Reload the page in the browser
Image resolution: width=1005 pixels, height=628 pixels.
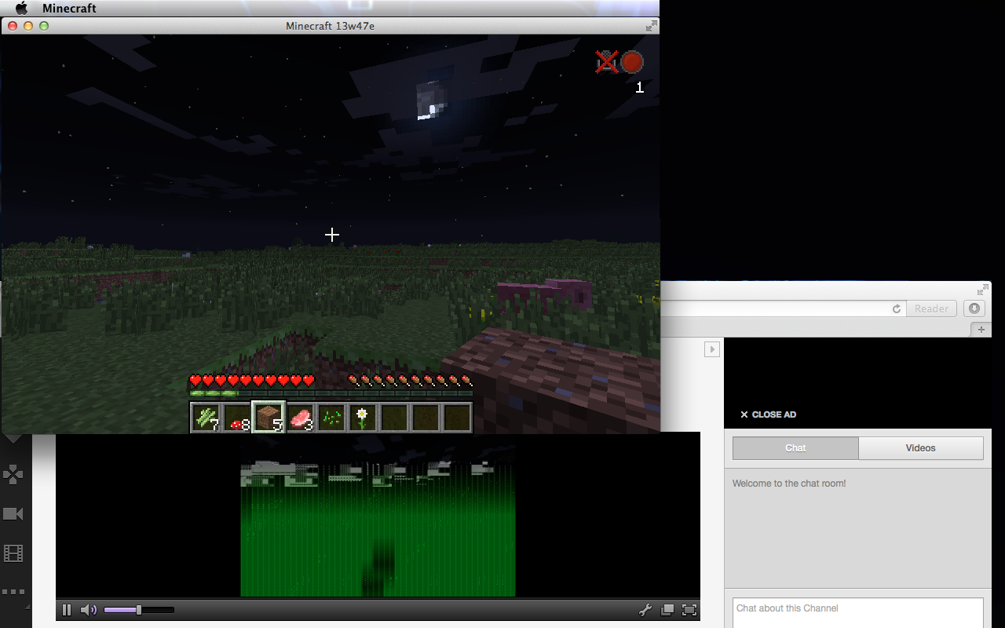click(897, 309)
